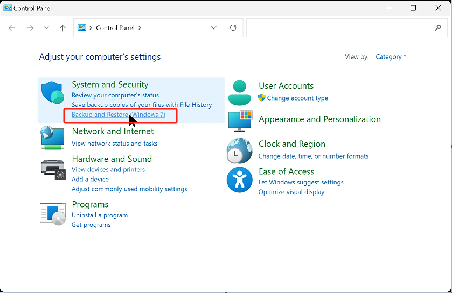Click the Control Panel icon in address bar
The width and height of the screenshot is (452, 293).
click(x=82, y=27)
